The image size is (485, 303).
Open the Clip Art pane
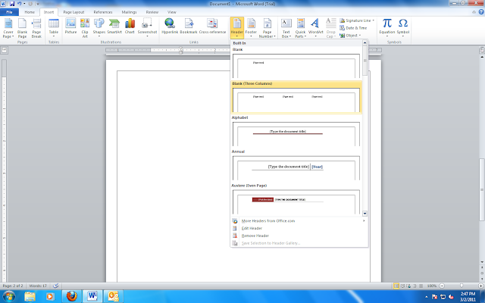tap(85, 28)
